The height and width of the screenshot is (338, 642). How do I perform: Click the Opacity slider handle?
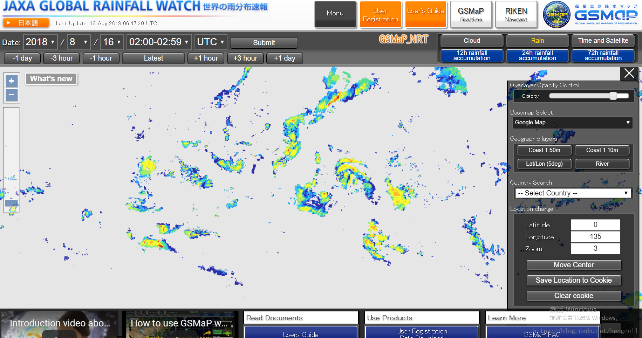point(613,96)
